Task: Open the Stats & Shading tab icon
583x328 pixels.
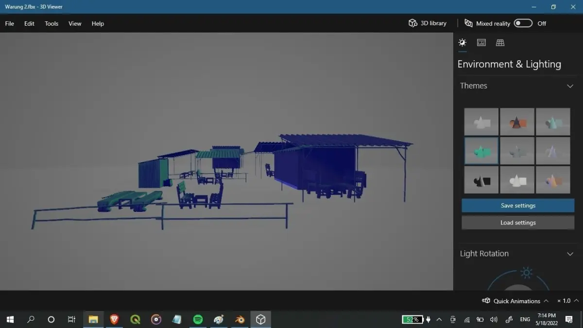Action: pos(481,43)
